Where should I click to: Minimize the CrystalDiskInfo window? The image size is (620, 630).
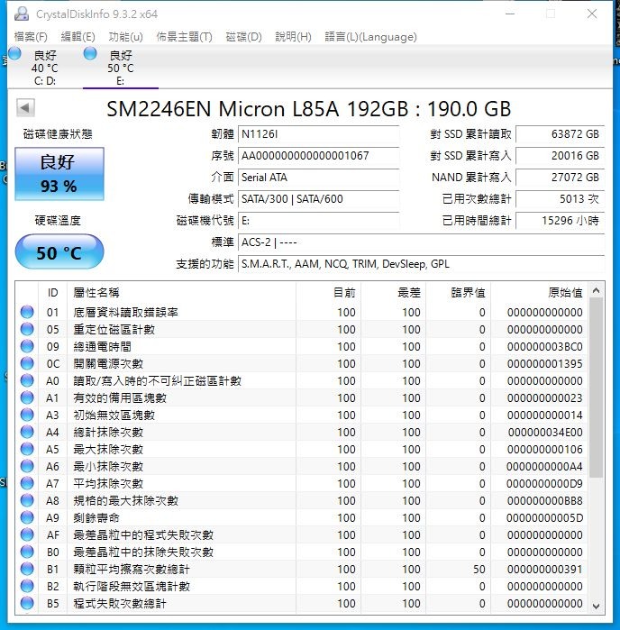[510, 14]
